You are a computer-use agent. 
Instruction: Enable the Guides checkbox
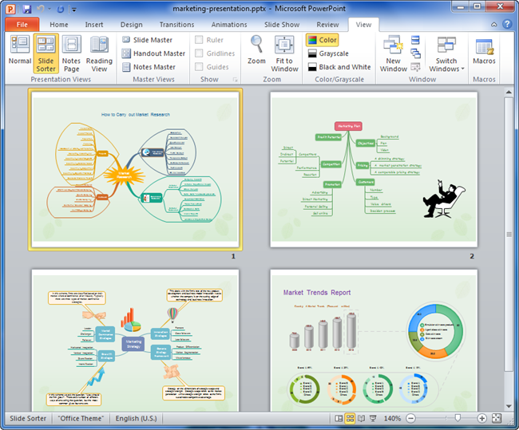coord(200,67)
